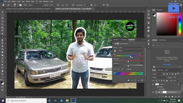Open the layer blend mode Normal dropdown
Image resolution: width=183 pixels, height=103 pixels.
coord(159,77)
